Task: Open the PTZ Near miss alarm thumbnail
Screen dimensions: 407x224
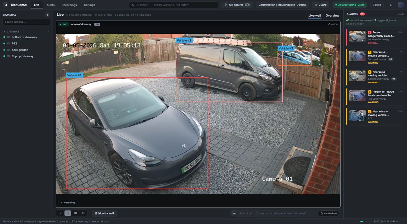Action: pos(357,115)
